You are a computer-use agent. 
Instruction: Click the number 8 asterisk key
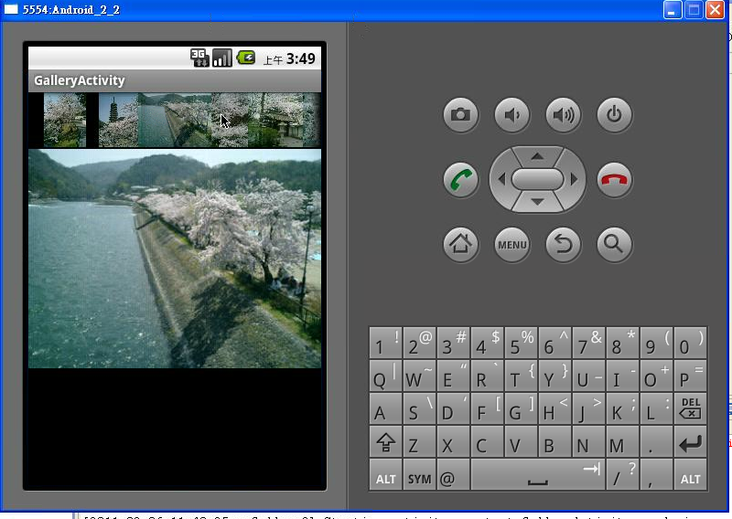[x=623, y=343]
